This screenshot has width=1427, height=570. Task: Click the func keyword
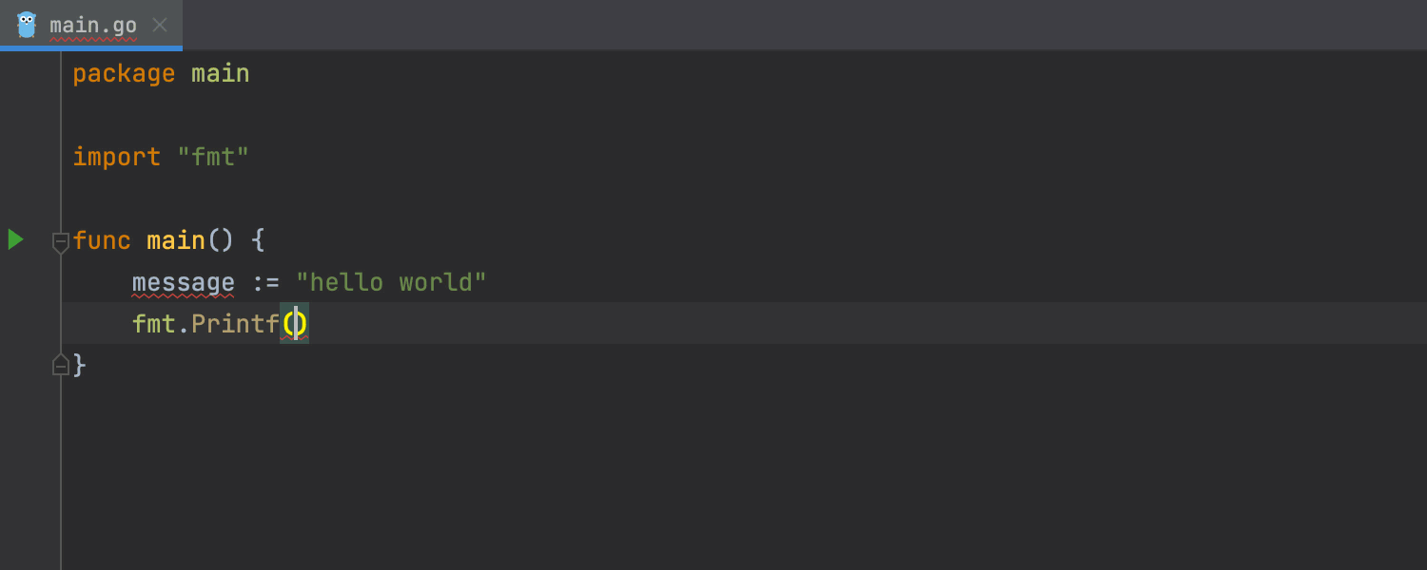coord(102,240)
